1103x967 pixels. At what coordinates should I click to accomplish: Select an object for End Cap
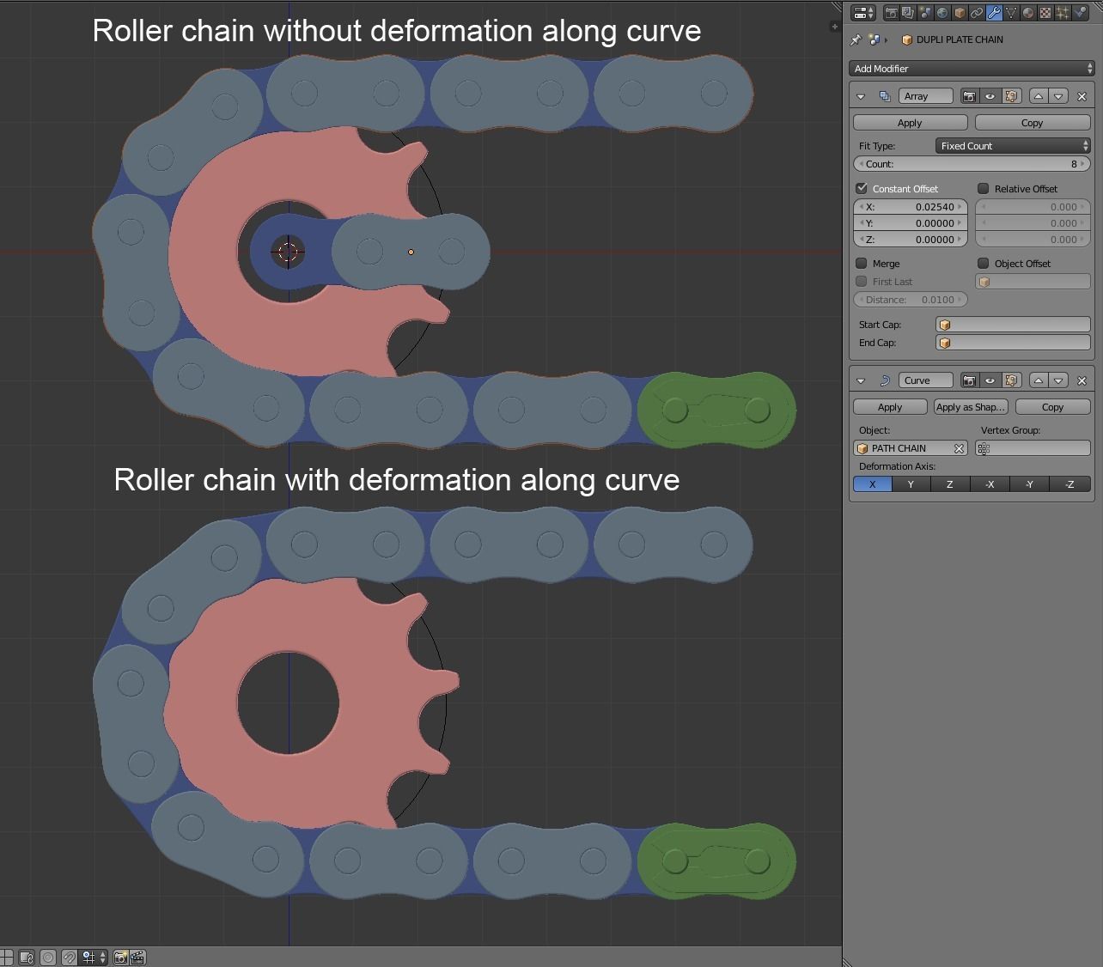(x=1013, y=343)
